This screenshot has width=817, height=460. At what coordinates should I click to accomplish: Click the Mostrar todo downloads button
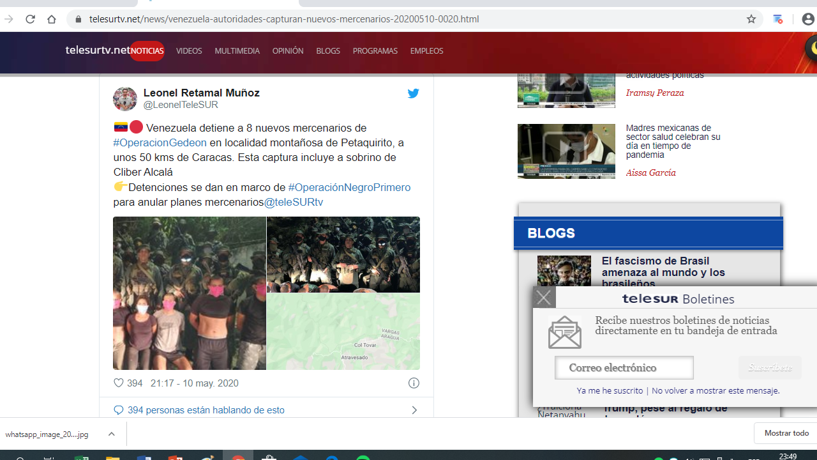[x=786, y=433]
